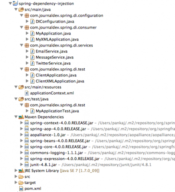The width and height of the screenshot is (175, 192).
Task: Collapse the di.services package
Action: point(22,45)
